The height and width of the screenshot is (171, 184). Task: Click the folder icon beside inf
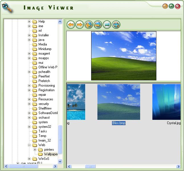pos(35,31)
